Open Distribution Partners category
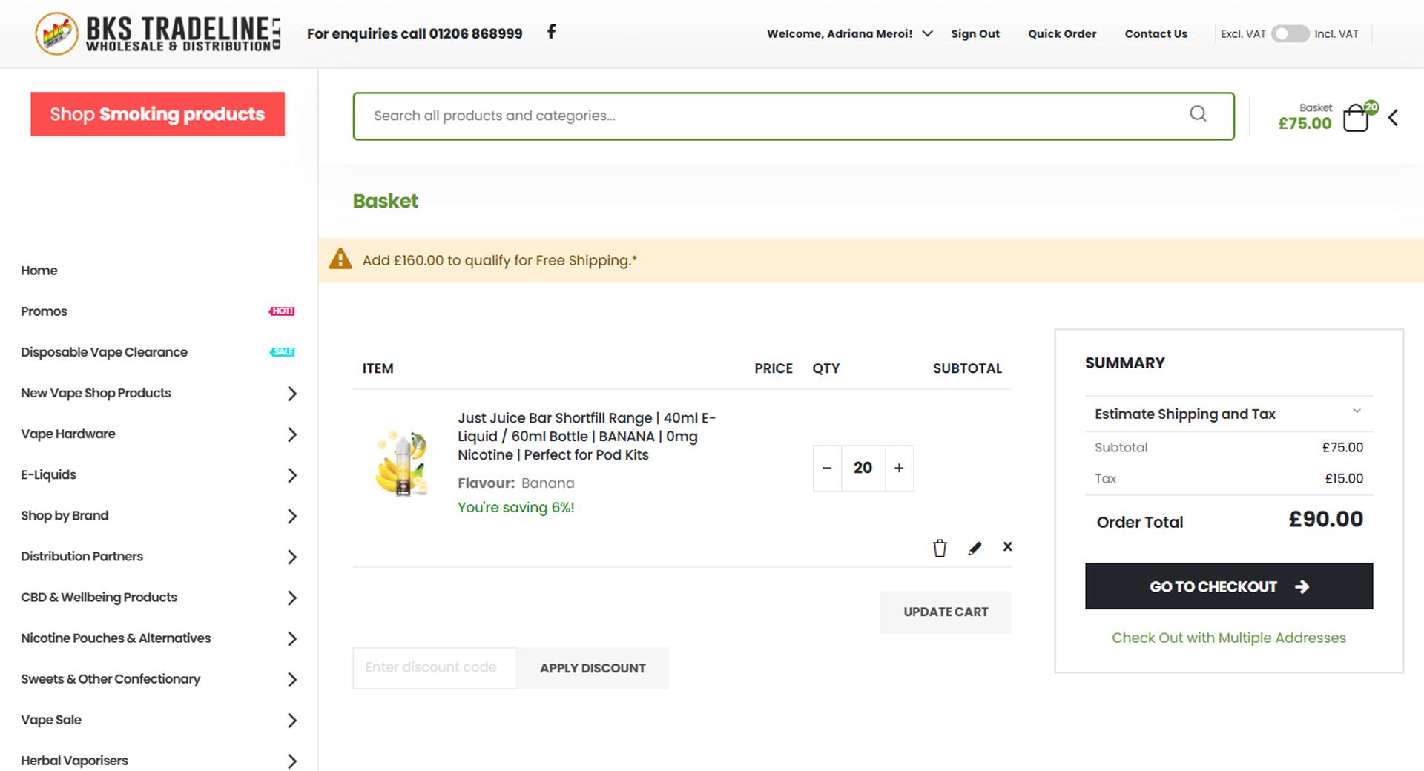Screen dimensions: 1424x771 (x=82, y=556)
